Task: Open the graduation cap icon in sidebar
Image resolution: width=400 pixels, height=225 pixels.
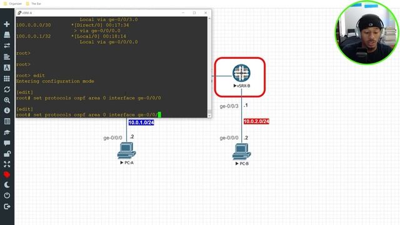Action: 7,132
